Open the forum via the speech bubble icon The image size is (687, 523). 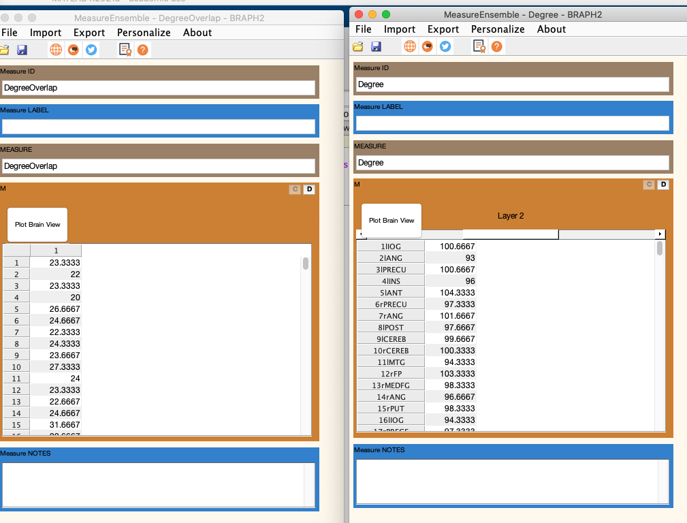[x=426, y=46]
